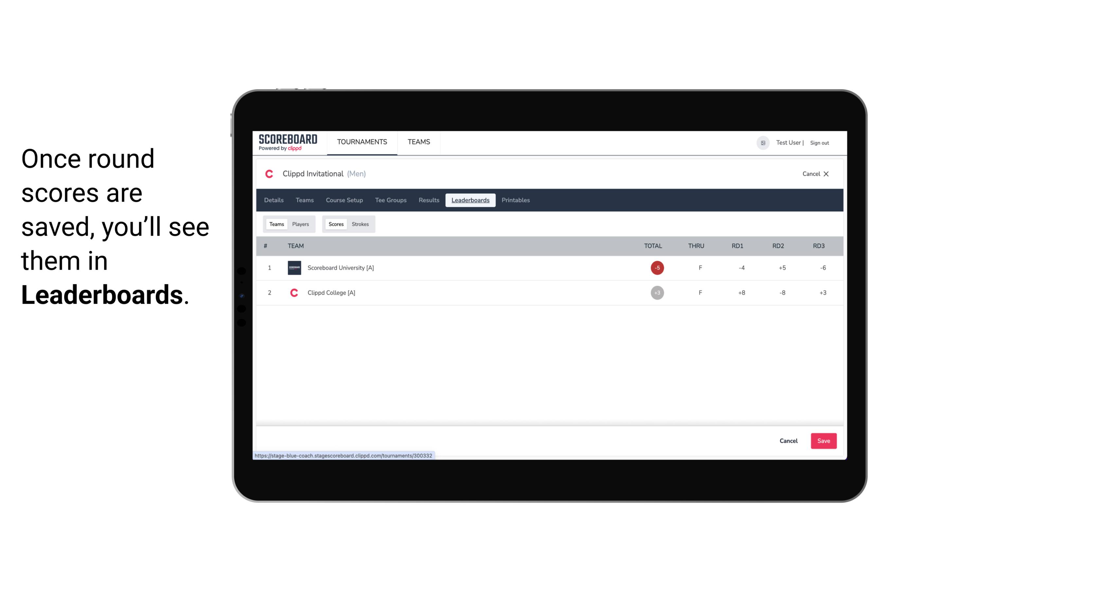Click the Scores filter button
This screenshot has height=591, width=1098.
click(x=336, y=224)
